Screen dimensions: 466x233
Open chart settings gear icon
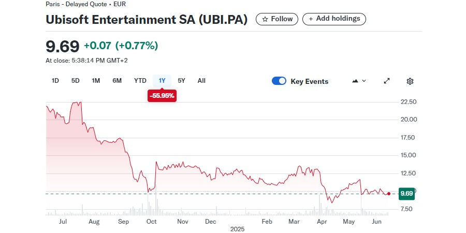(x=410, y=81)
